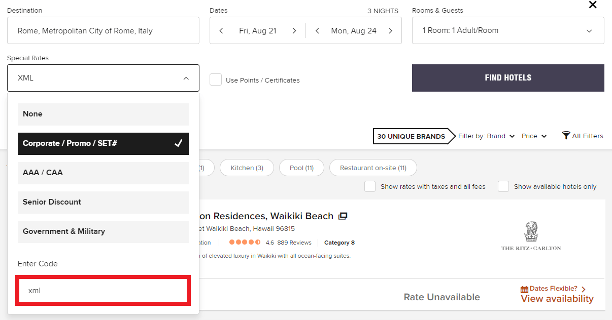Viewport: 612px width, 320px height.
Task: Choose Senior Discount rate option
Action: coord(103,203)
